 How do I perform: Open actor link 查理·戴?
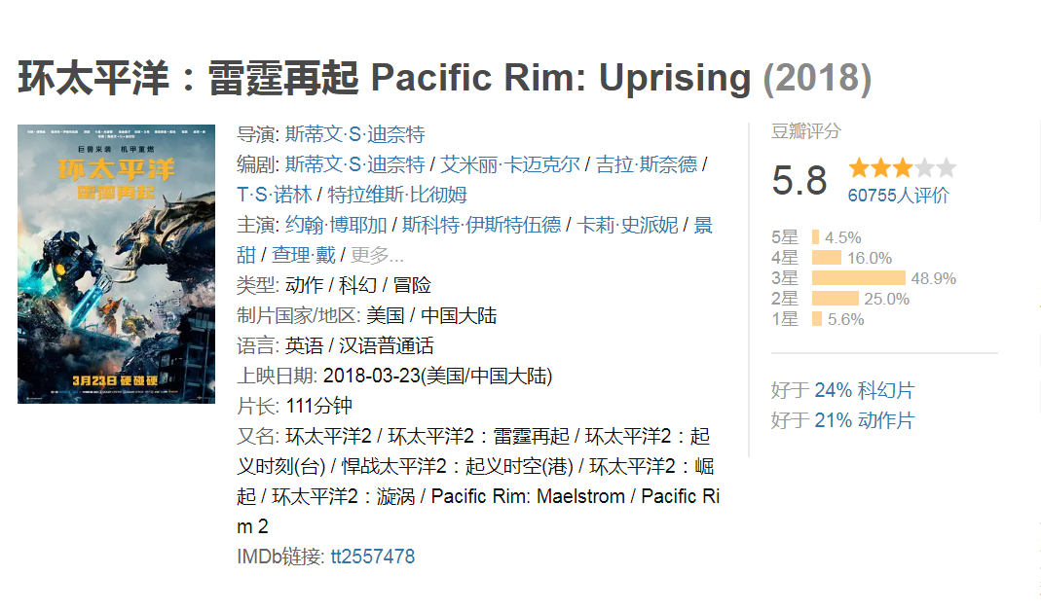tap(304, 256)
